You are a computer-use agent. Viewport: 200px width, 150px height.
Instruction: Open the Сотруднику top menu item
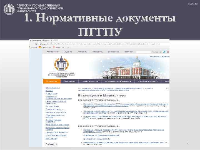(97, 52)
